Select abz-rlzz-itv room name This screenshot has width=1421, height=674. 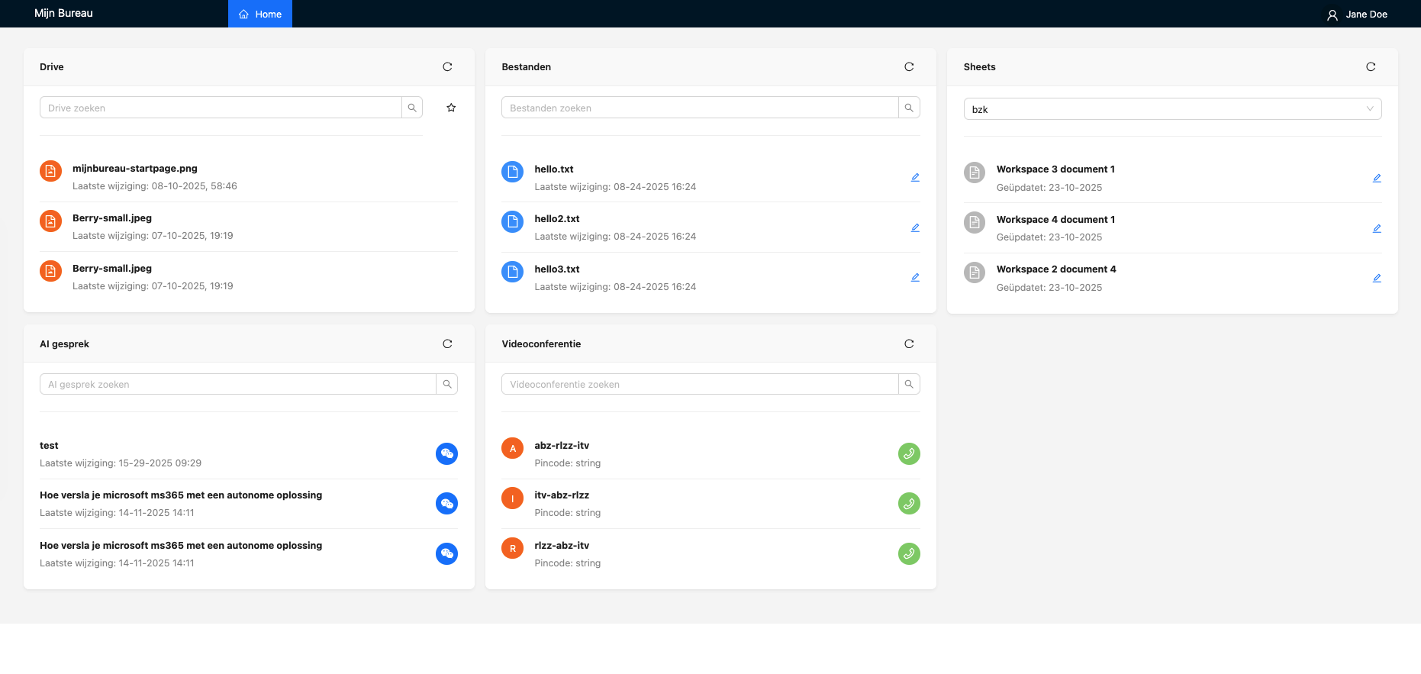[562, 446]
